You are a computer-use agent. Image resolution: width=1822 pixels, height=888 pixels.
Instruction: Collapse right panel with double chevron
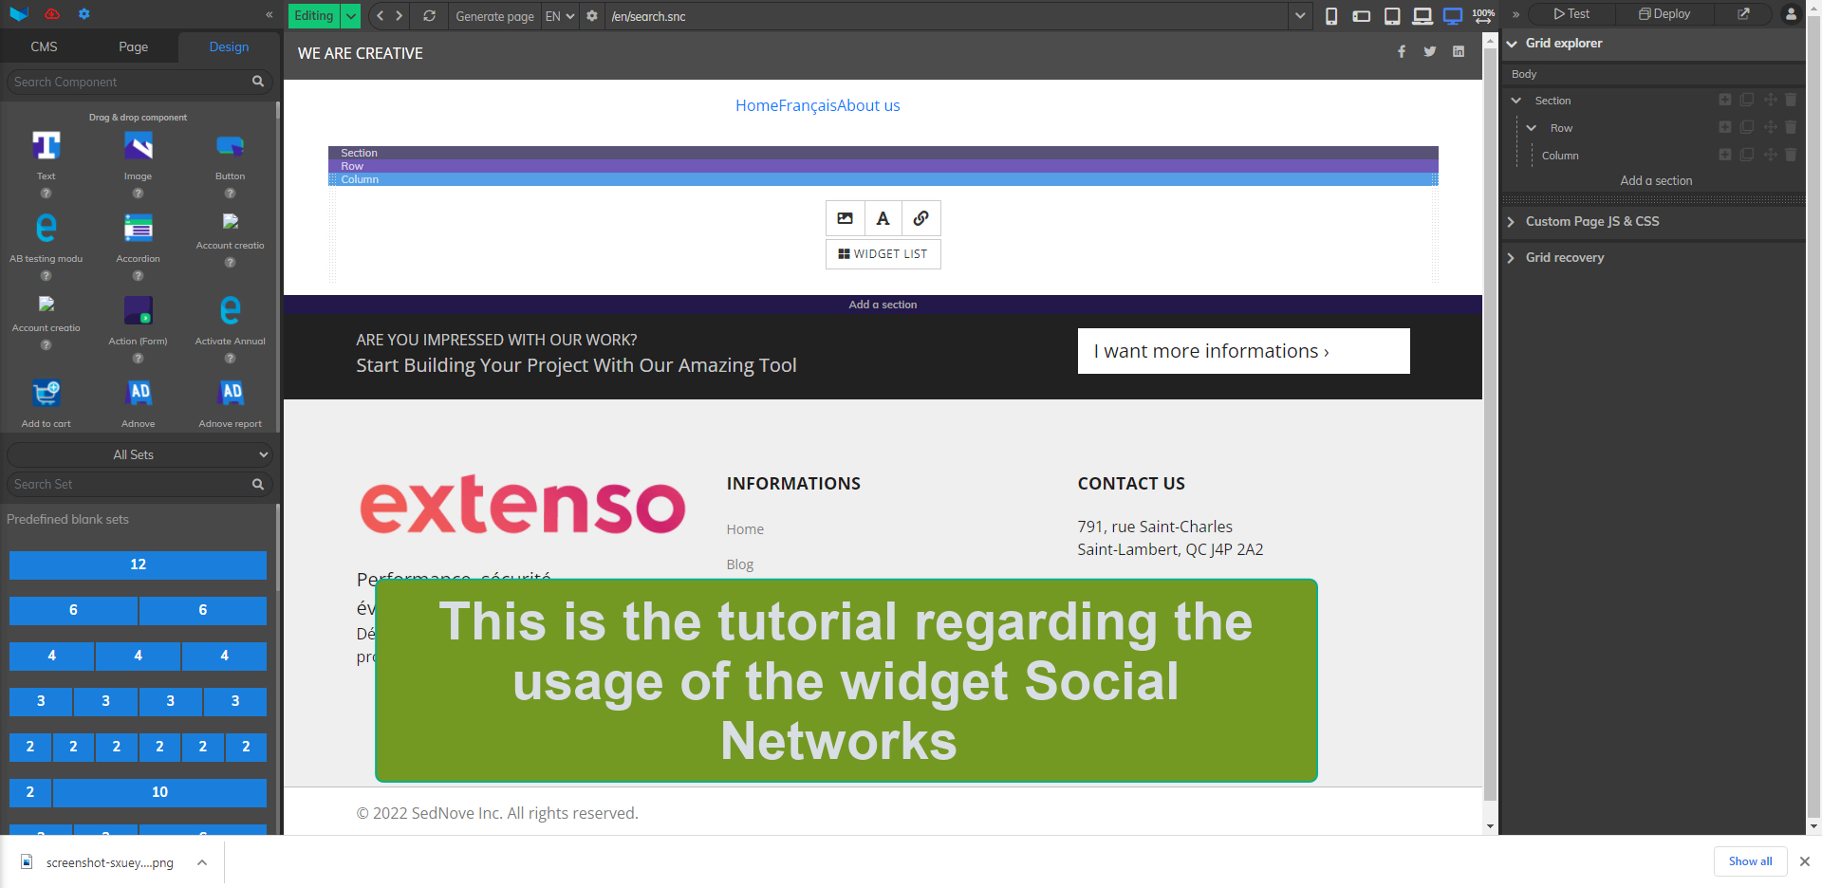1515,14
